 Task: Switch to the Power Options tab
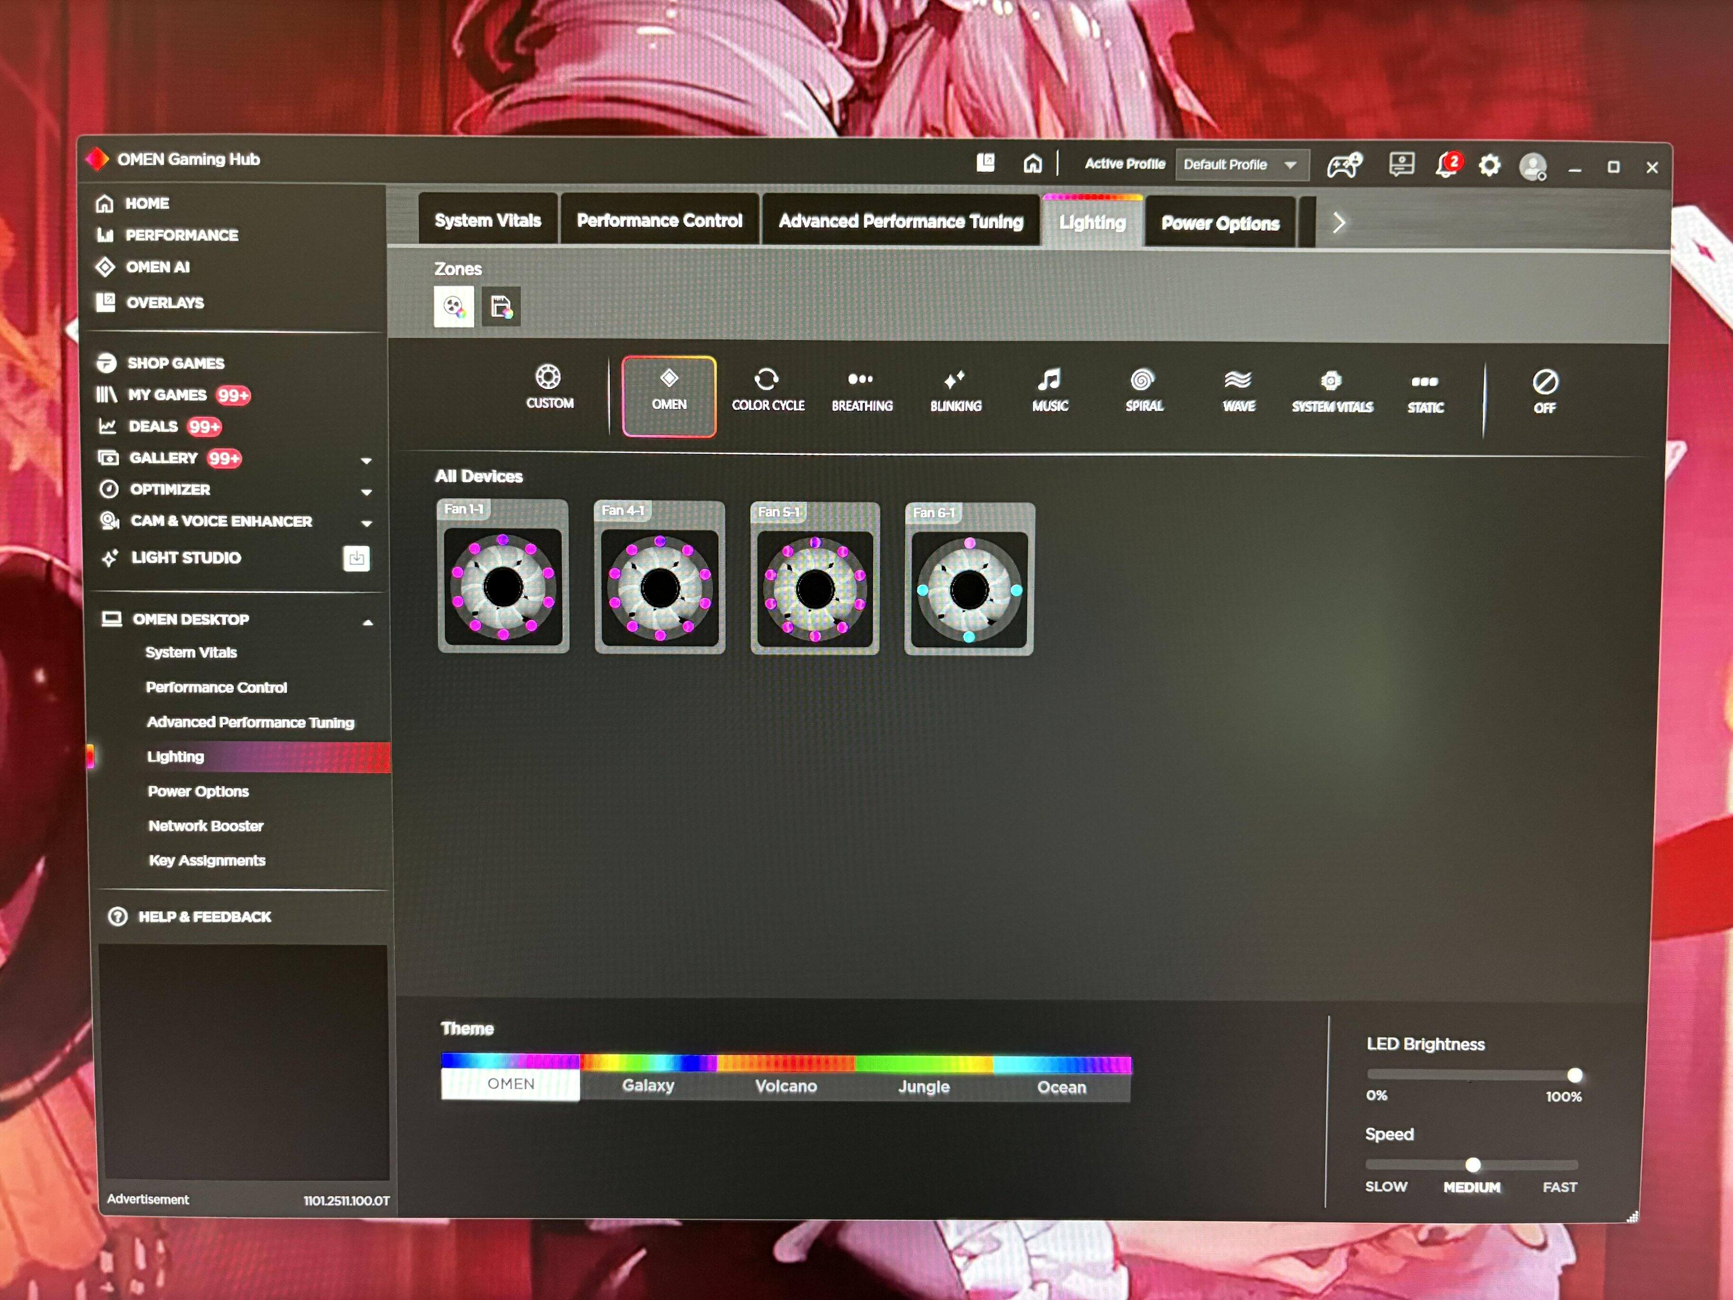coord(1220,224)
